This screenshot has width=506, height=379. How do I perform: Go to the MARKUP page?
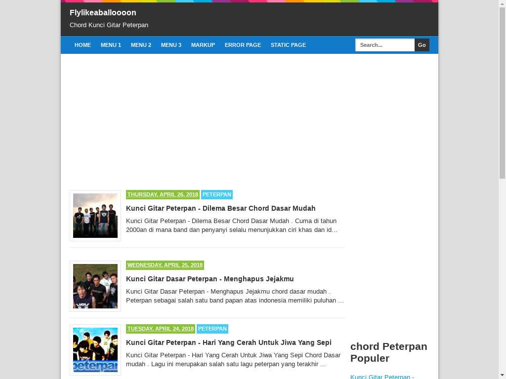click(x=203, y=45)
